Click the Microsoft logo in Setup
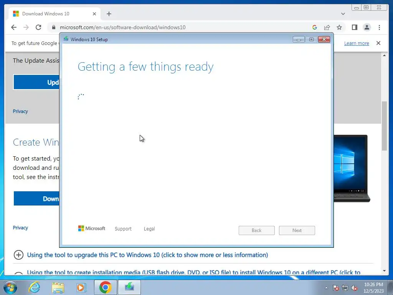Image resolution: width=393 pixels, height=295 pixels. pos(92,229)
